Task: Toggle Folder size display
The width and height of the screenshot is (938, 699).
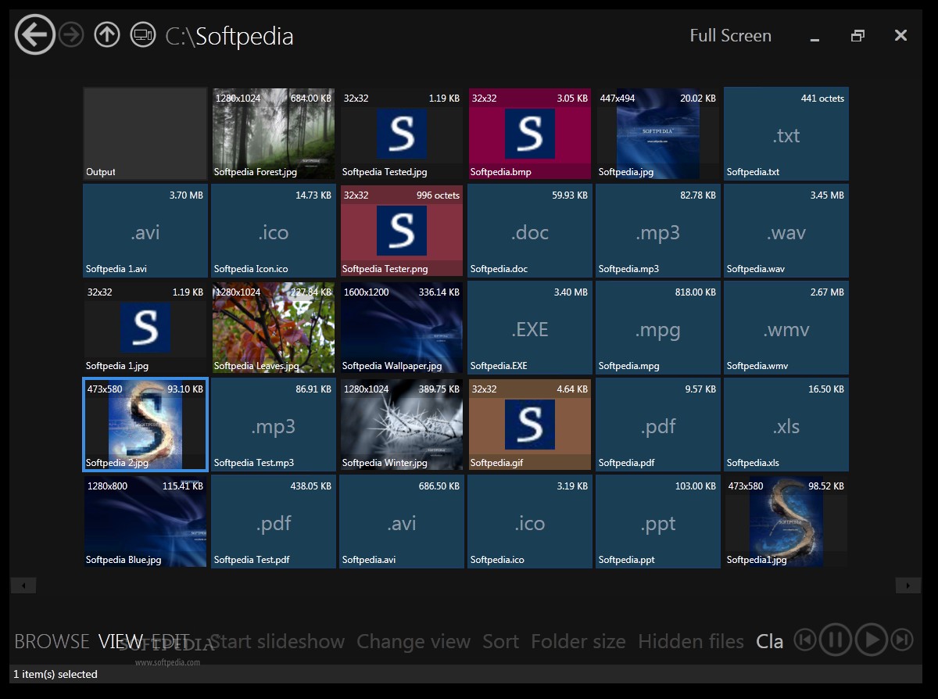Action: tap(578, 642)
